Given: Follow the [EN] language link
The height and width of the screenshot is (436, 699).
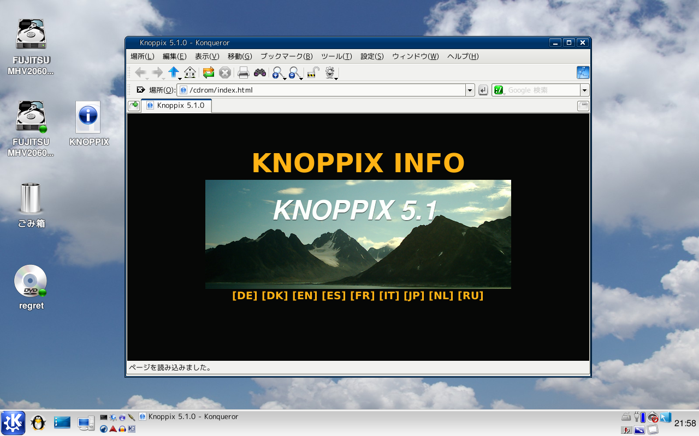Looking at the screenshot, I should (305, 295).
